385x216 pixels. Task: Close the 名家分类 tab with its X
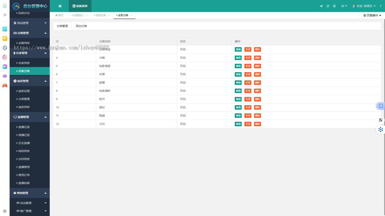tap(131, 15)
